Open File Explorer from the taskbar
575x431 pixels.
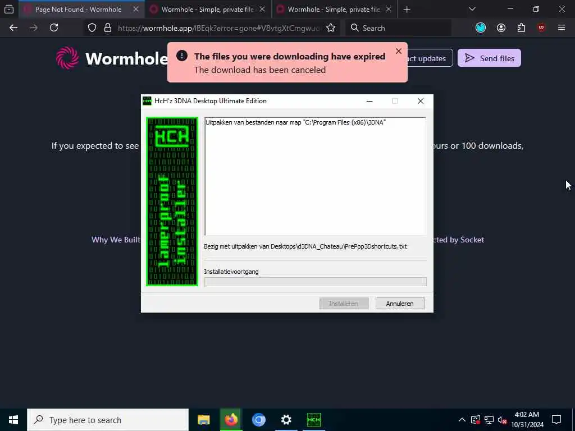click(x=203, y=420)
